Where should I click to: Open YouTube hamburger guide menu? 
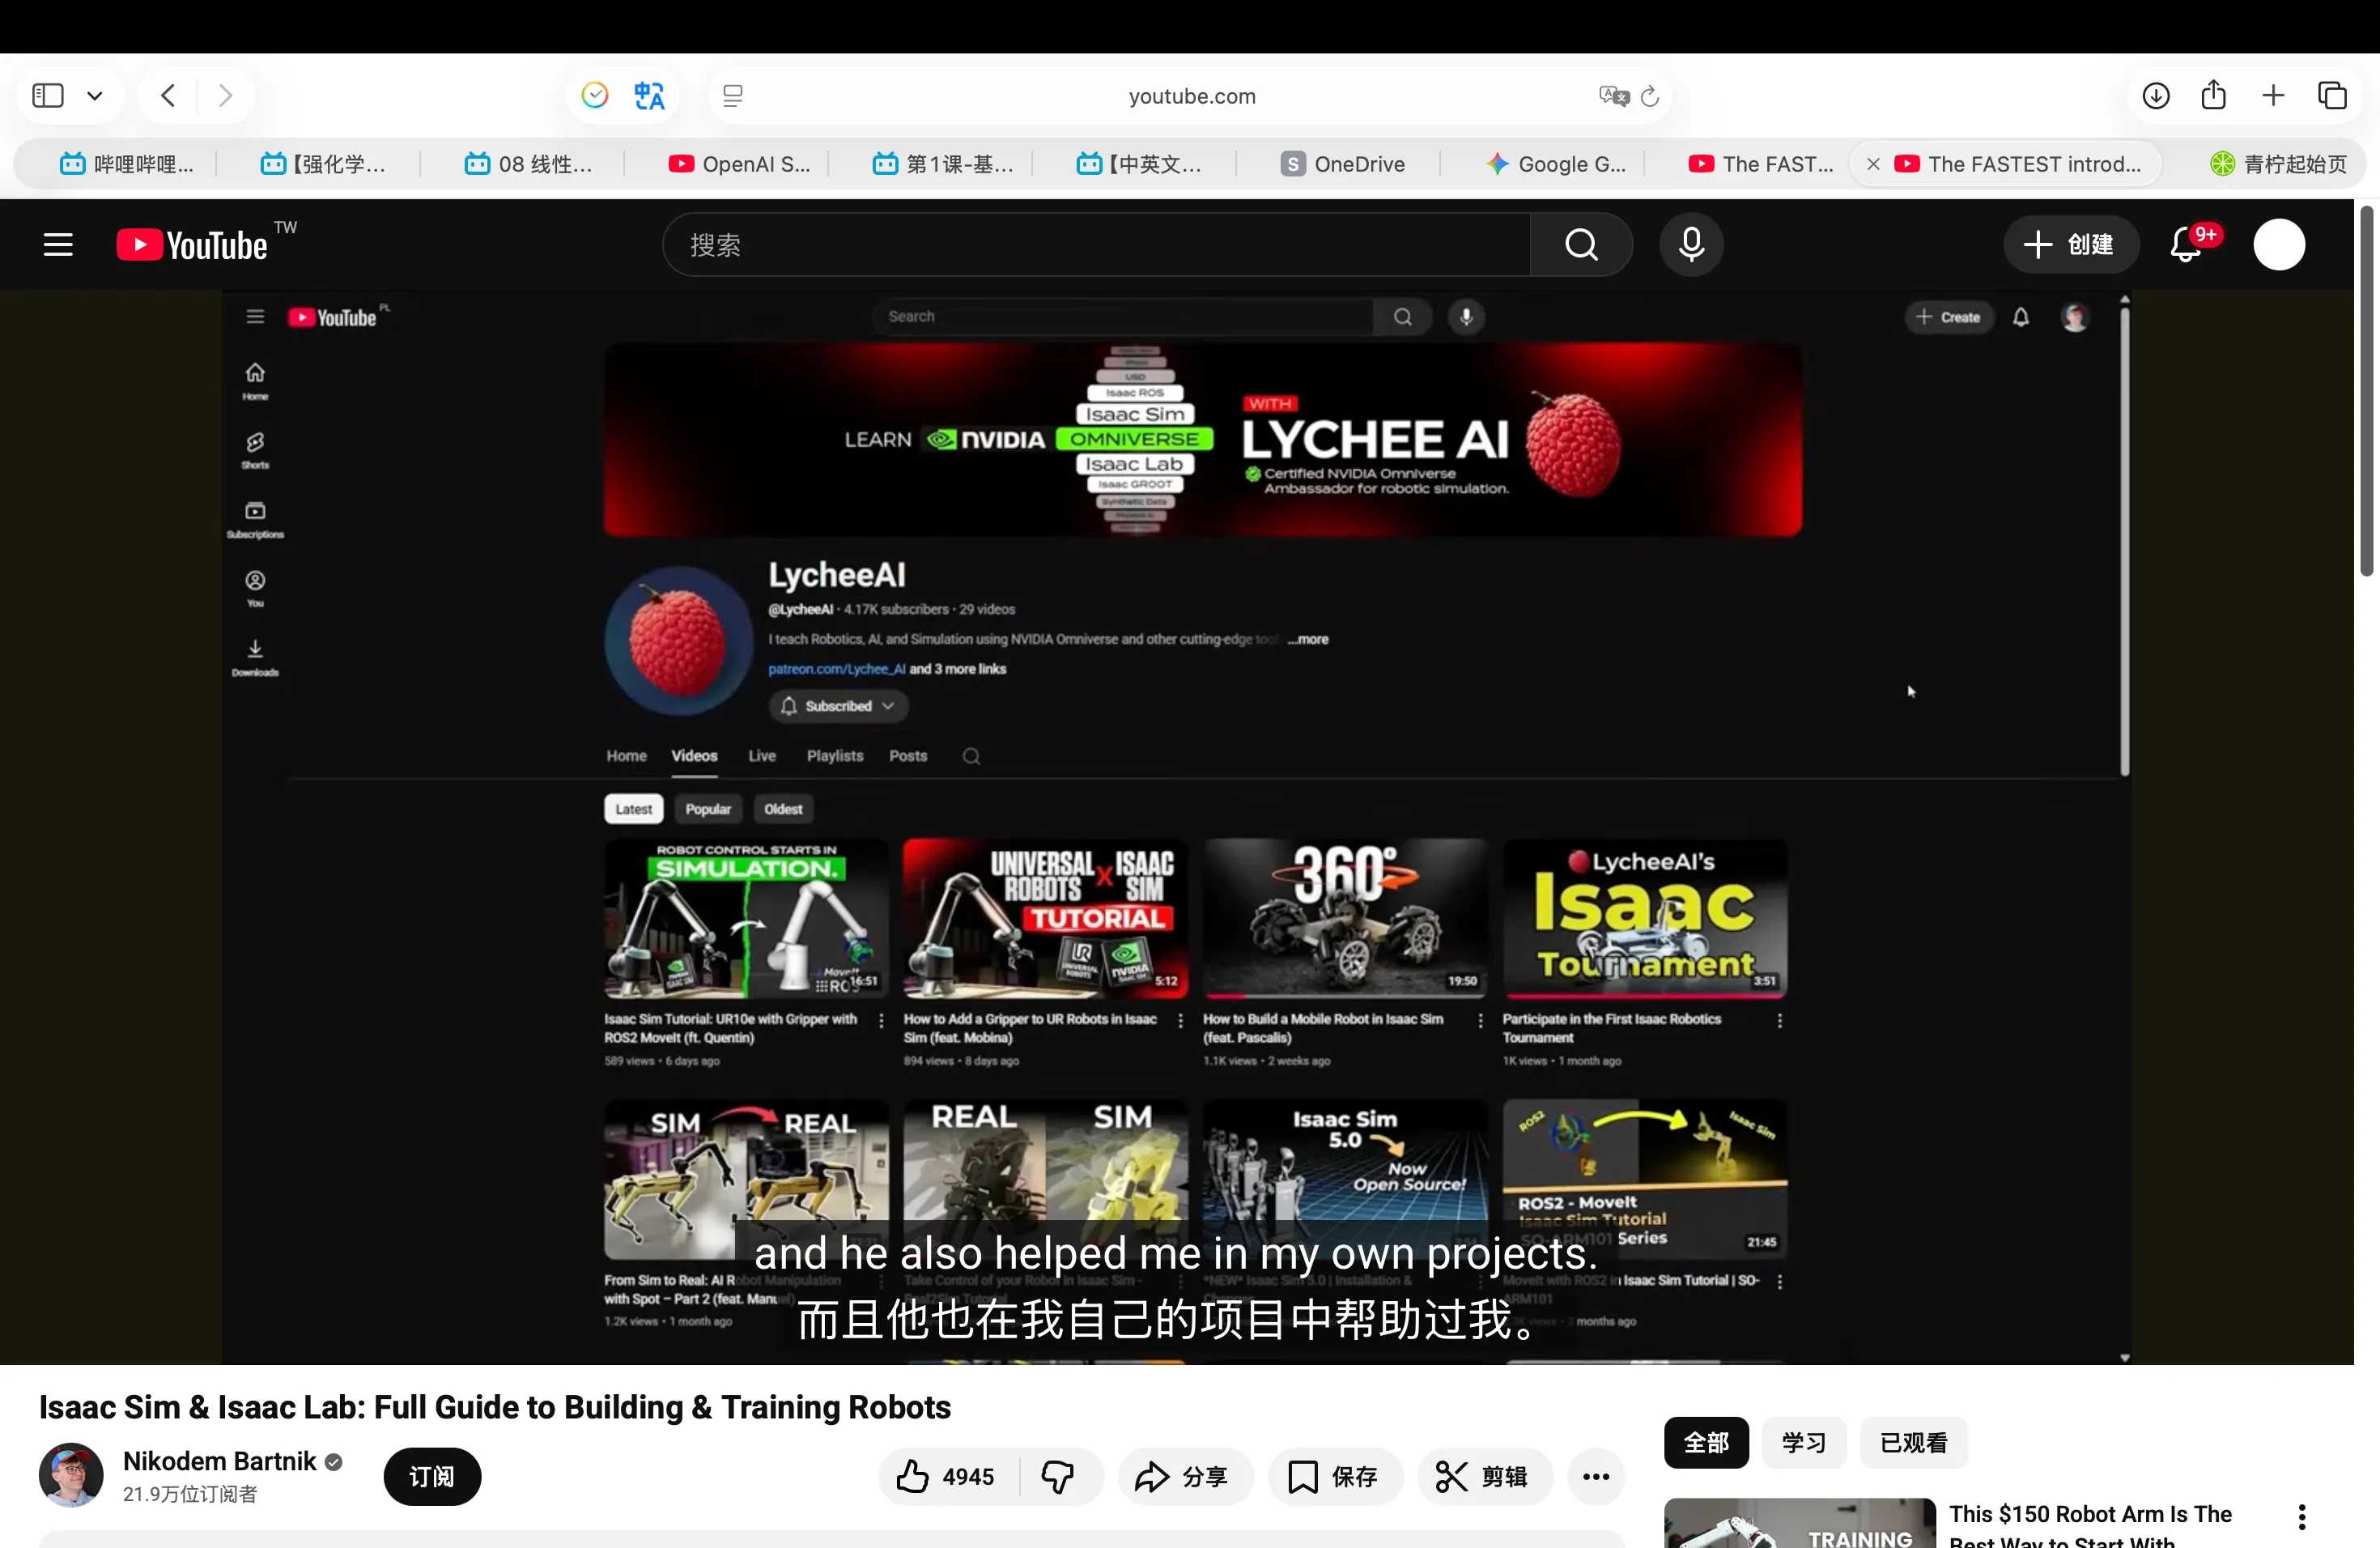[58, 245]
